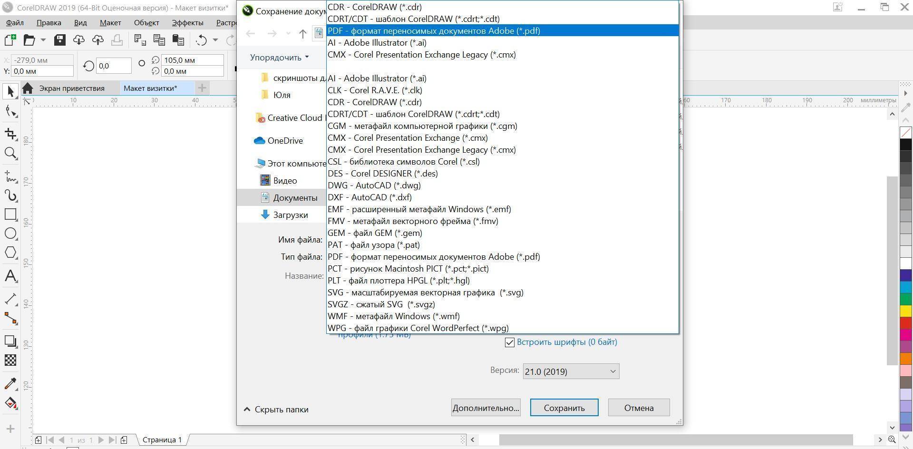Pick the Artistic Media tool
Image resolution: width=913 pixels, height=449 pixels.
tap(10, 195)
